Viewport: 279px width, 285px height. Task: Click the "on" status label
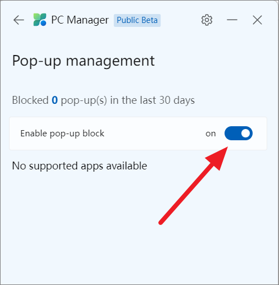(x=211, y=134)
